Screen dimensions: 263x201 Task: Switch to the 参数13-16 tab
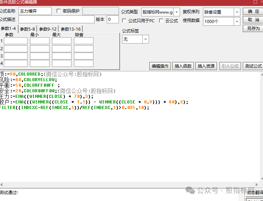tap(71, 29)
